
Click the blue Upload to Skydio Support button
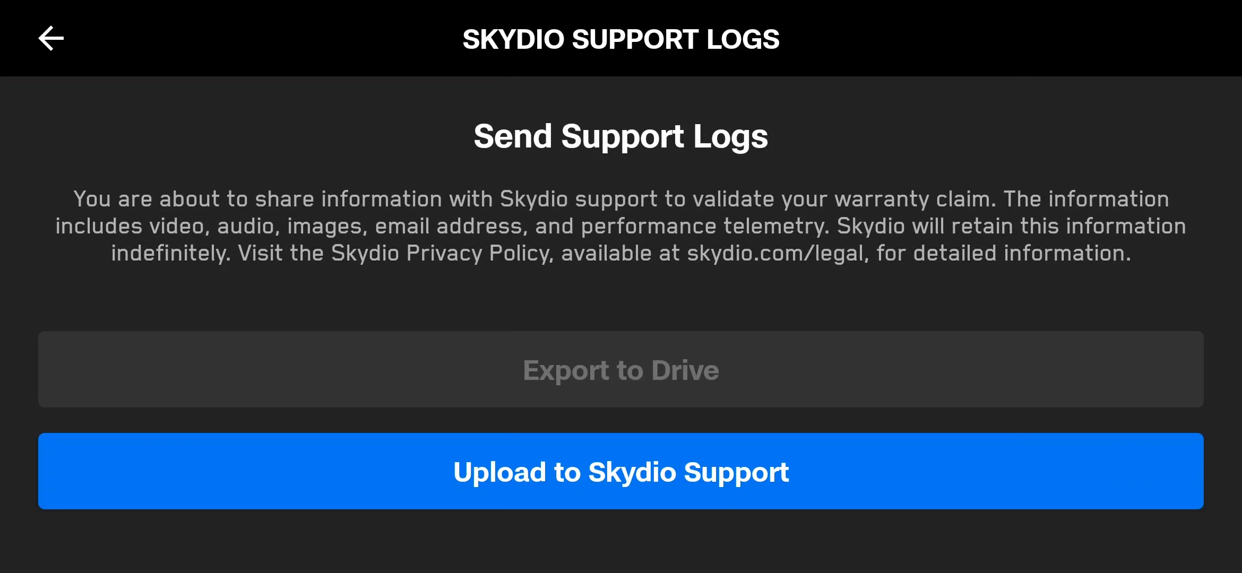pyautogui.click(x=621, y=471)
